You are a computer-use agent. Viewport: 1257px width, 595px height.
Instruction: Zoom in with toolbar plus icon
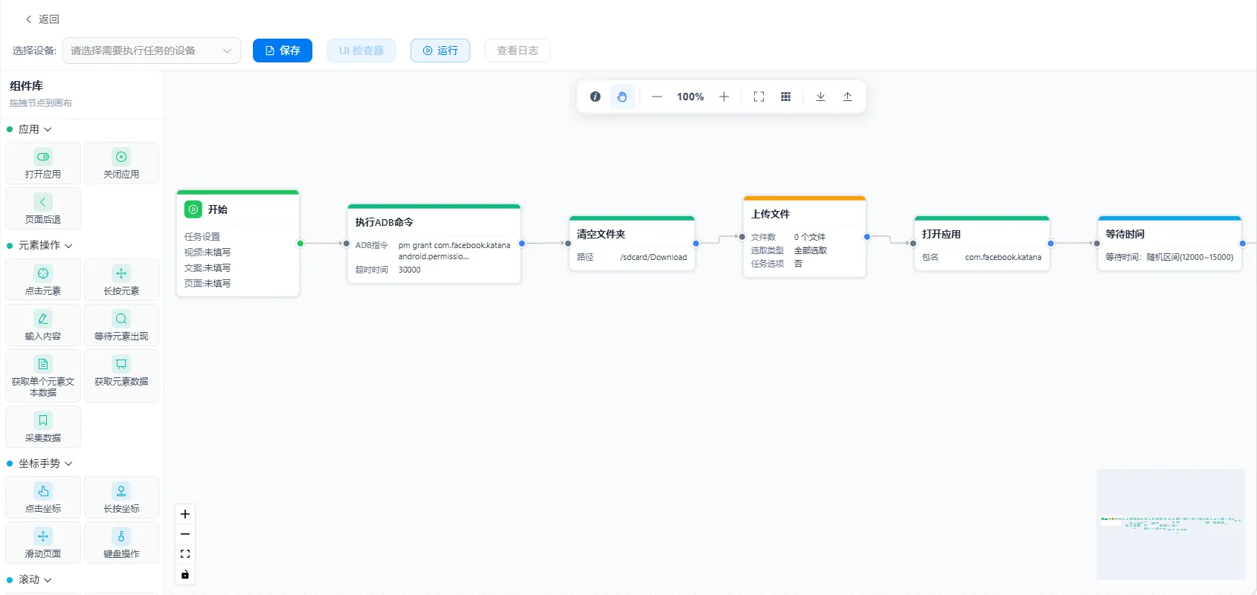(724, 97)
